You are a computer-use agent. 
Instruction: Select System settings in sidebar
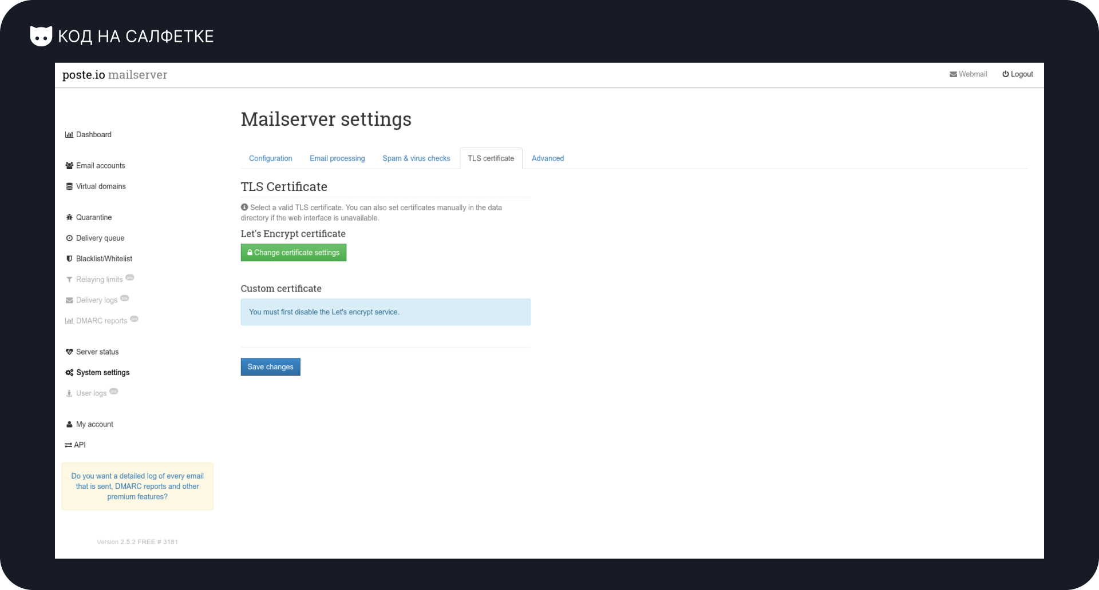click(97, 373)
